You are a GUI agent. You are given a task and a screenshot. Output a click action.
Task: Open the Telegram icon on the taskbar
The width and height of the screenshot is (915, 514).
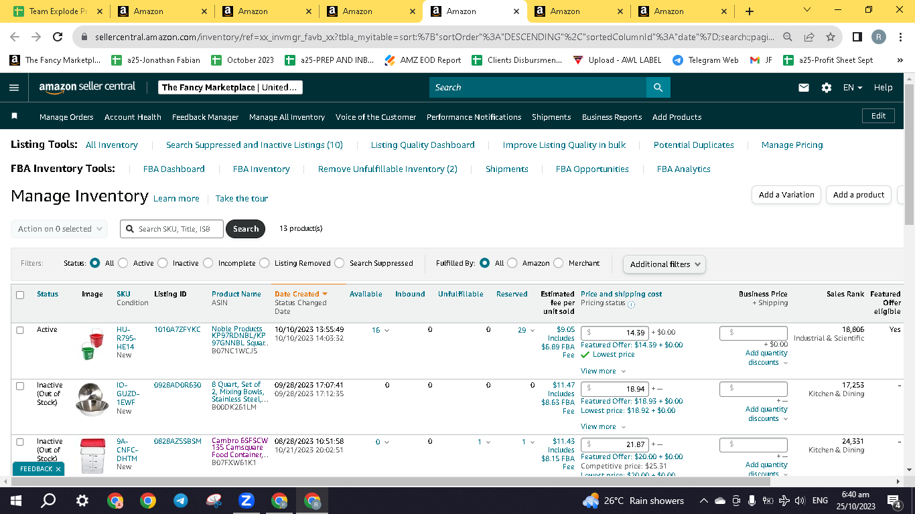point(181,501)
